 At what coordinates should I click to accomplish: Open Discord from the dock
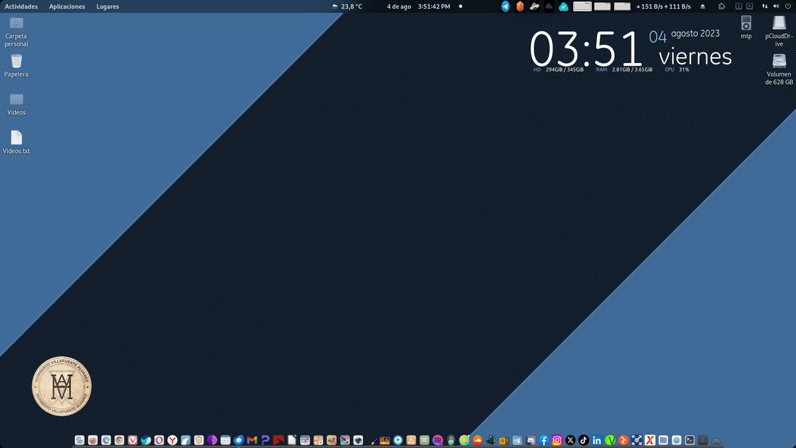tap(531, 440)
